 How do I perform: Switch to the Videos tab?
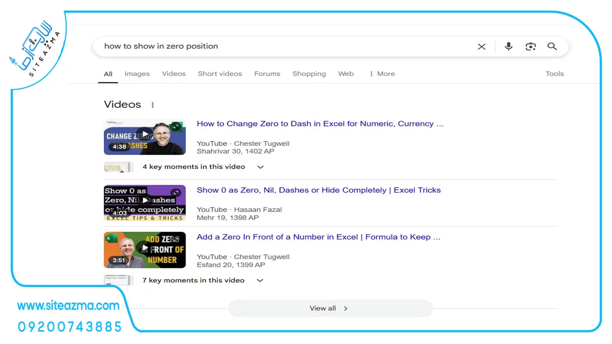[x=174, y=74]
